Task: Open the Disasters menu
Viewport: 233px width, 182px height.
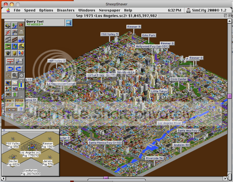Action: click(66, 10)
